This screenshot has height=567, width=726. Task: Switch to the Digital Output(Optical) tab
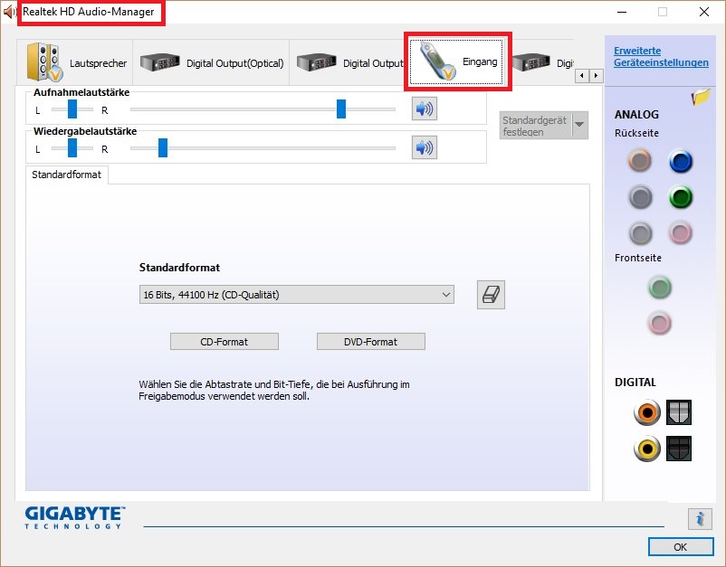[x=212, y=62]
